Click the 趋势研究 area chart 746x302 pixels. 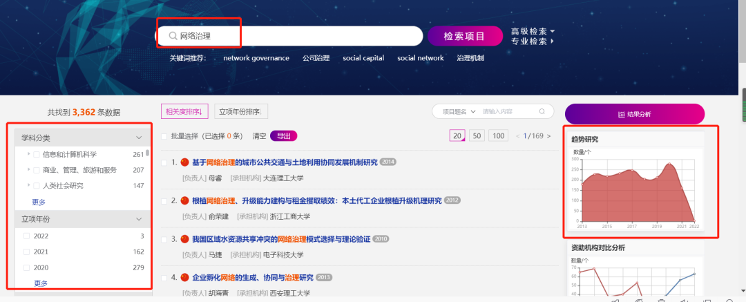pyautogui.click(x=638, y=189)
